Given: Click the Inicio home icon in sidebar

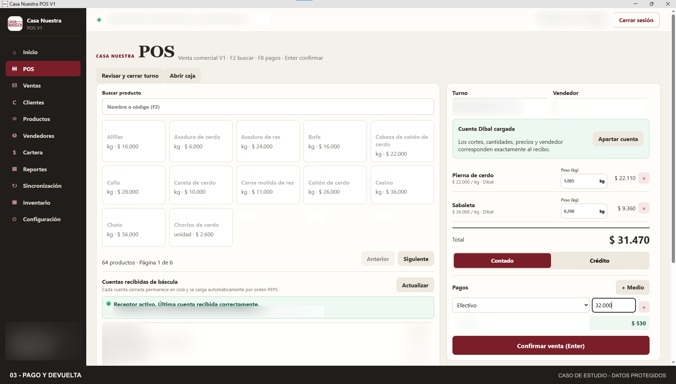Looking at the screenshot, I should click(14, 52).
